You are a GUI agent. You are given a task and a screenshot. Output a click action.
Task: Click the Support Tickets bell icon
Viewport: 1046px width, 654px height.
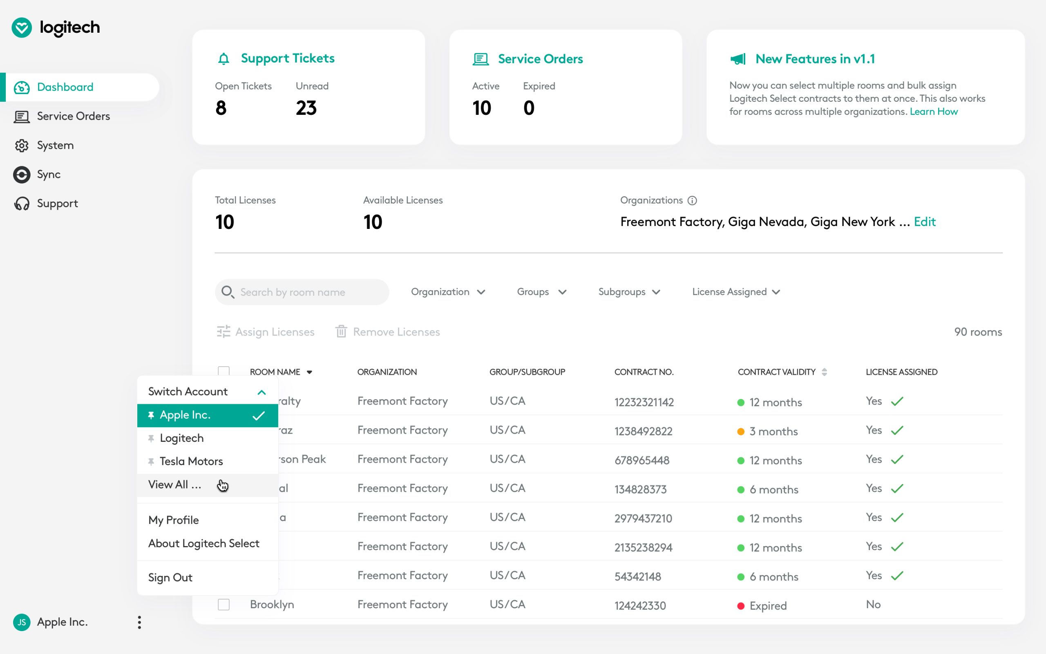(x=224, y=59)
